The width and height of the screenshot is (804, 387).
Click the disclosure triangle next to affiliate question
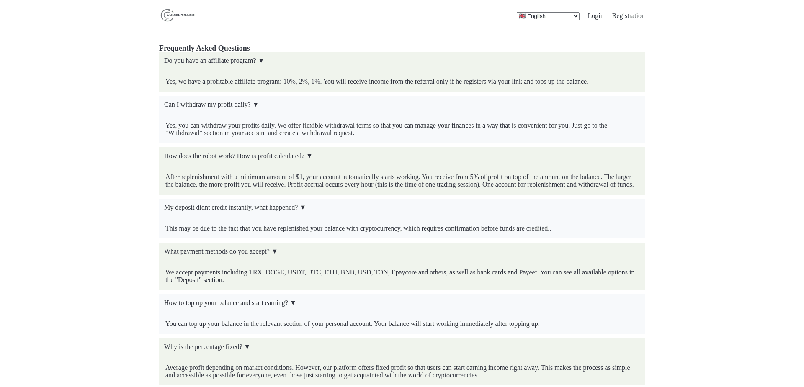tap(260, 61)
